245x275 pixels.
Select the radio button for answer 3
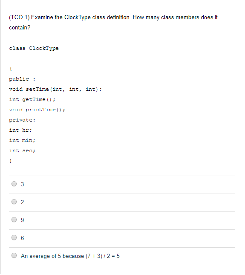click(x=14, y=184)
